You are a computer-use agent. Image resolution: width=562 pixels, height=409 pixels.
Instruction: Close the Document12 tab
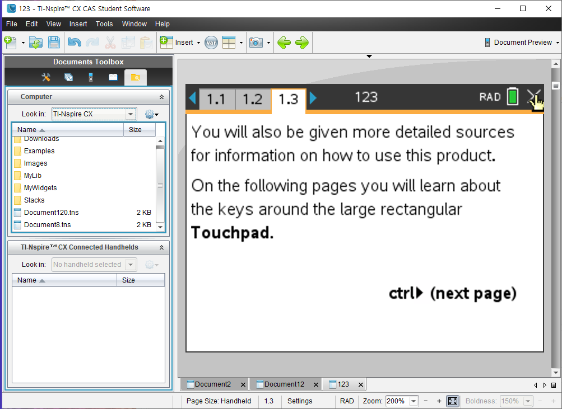pyautogui.click(x=316, y=385)
